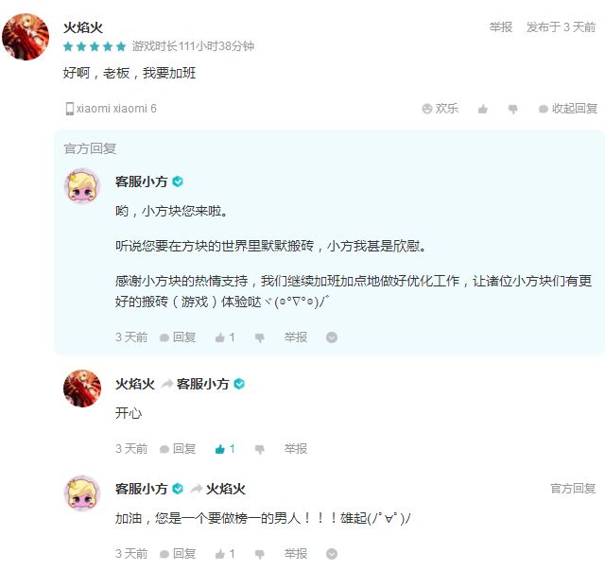The height and width of the screenshot is (570, 605).
Task: Click the xiaomi xiaomi 6 device label
Action: 111,109
